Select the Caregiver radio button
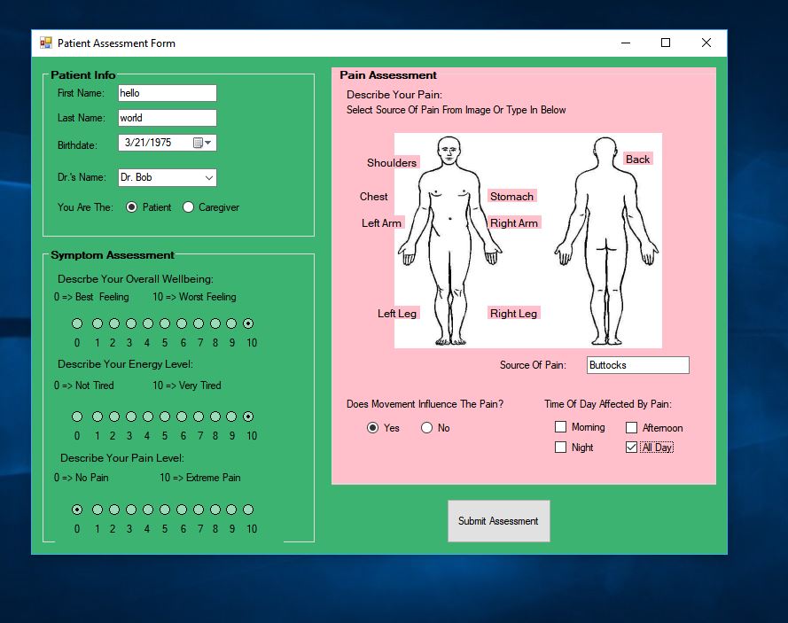Image resolution: width=788 pixels, height=623 pixels. click(x=187, y=206)
